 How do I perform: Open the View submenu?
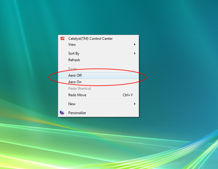click(98, 45)
